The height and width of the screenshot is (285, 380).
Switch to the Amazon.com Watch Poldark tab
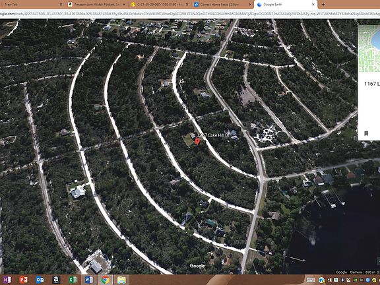tap(97, 5)
